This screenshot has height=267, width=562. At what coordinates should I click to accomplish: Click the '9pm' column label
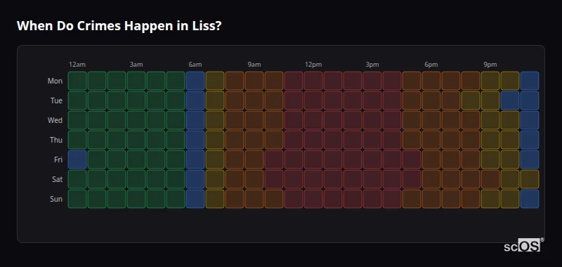(490, 65)
